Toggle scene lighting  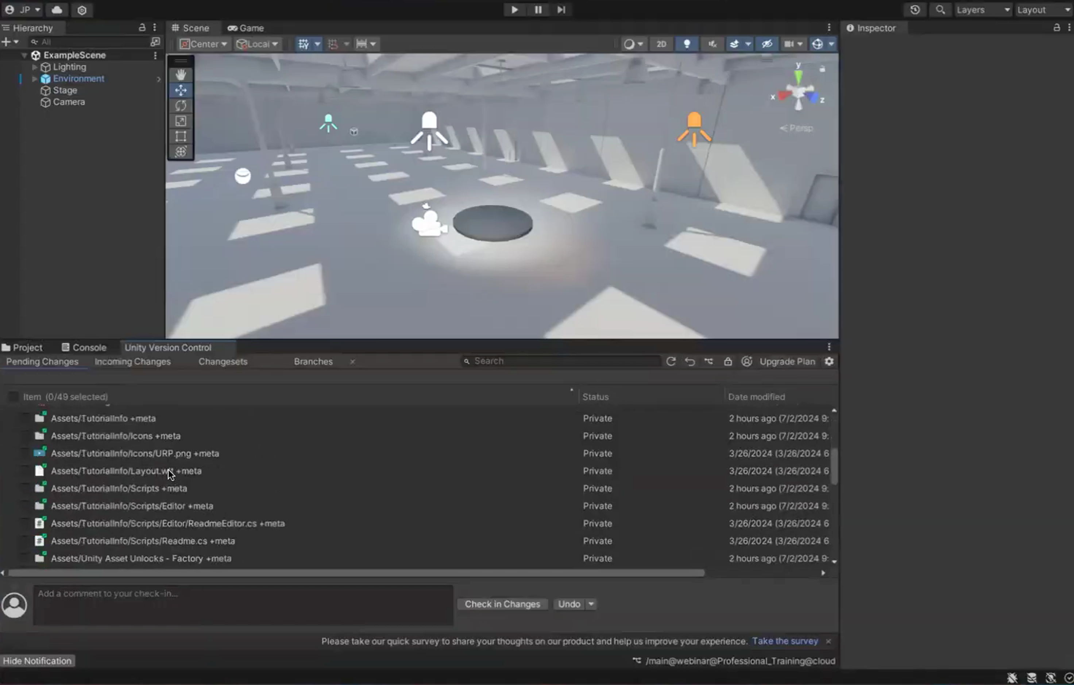(x=687, y=44)
